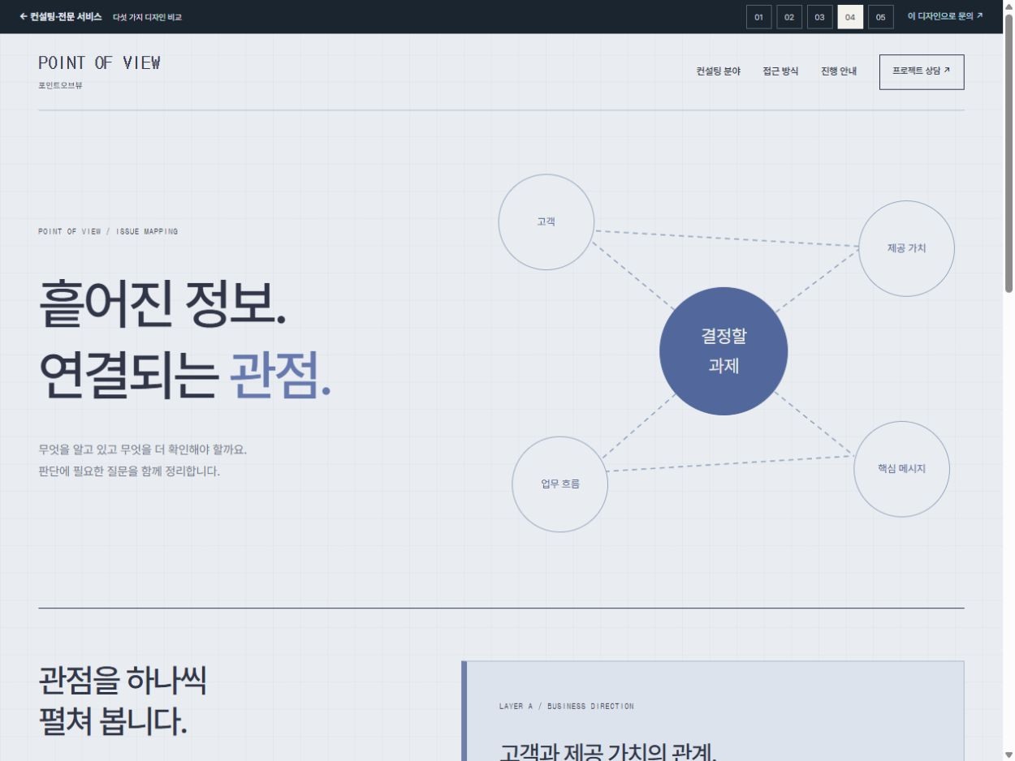Click the LAYER A / BUSINESS DIRECTION label
The image size is (1015, 761).
(x=567, y=707)
